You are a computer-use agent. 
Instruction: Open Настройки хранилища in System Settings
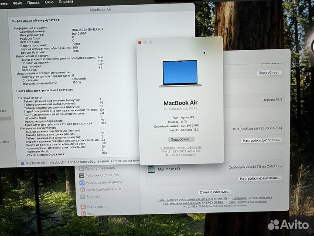pos(259,178)
